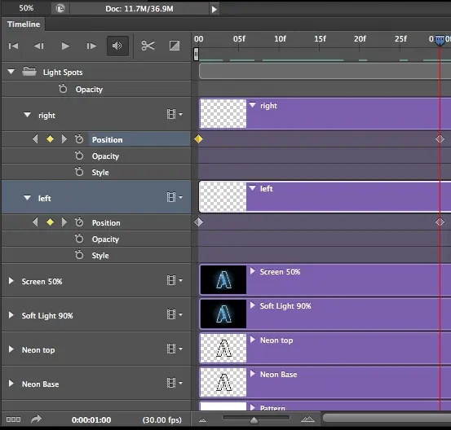This screenshot has width=451, height=430.
Task: Toggle the audio playback speaker icon
Action: pyautogui.click(x=117, y=46)
